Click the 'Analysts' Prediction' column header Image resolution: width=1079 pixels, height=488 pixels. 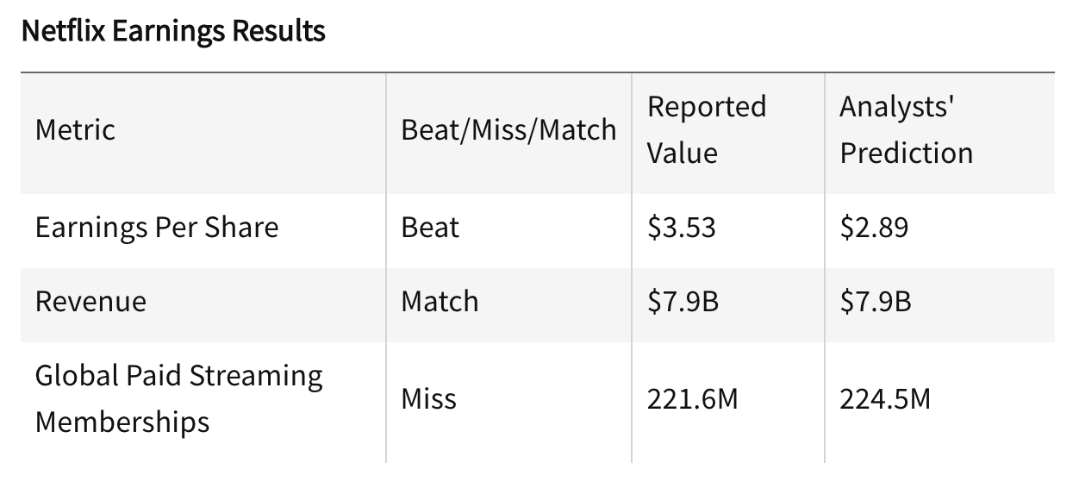tap(906, 129)
